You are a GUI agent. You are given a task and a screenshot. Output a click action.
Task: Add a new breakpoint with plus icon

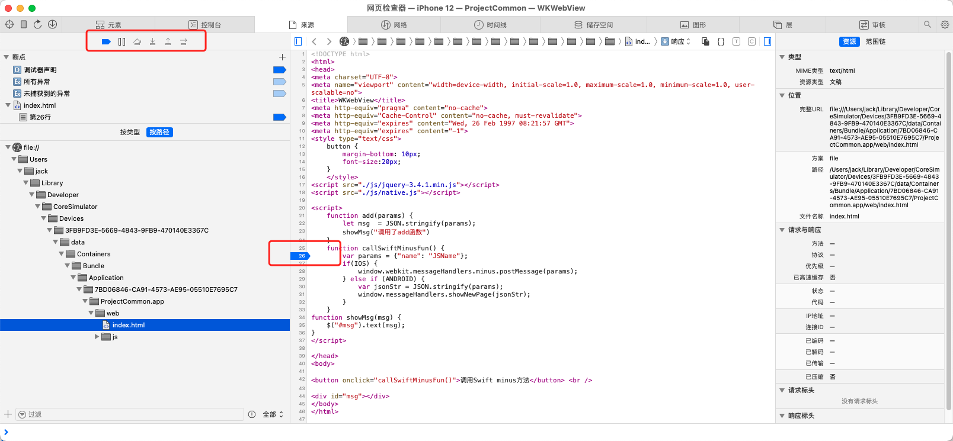click(282, 57)
